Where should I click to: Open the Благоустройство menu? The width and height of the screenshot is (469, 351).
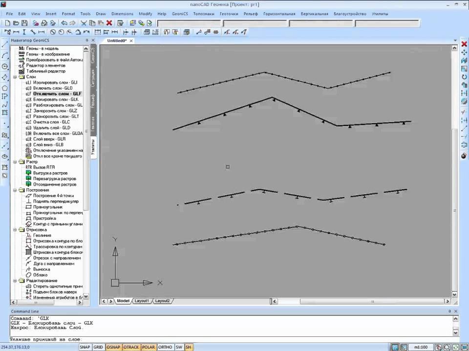pyautogui.click(x=350, y=14)
